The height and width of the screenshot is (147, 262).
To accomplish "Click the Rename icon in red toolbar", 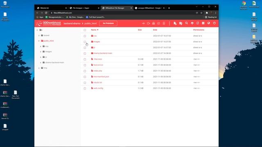I will tap(158, 23).
